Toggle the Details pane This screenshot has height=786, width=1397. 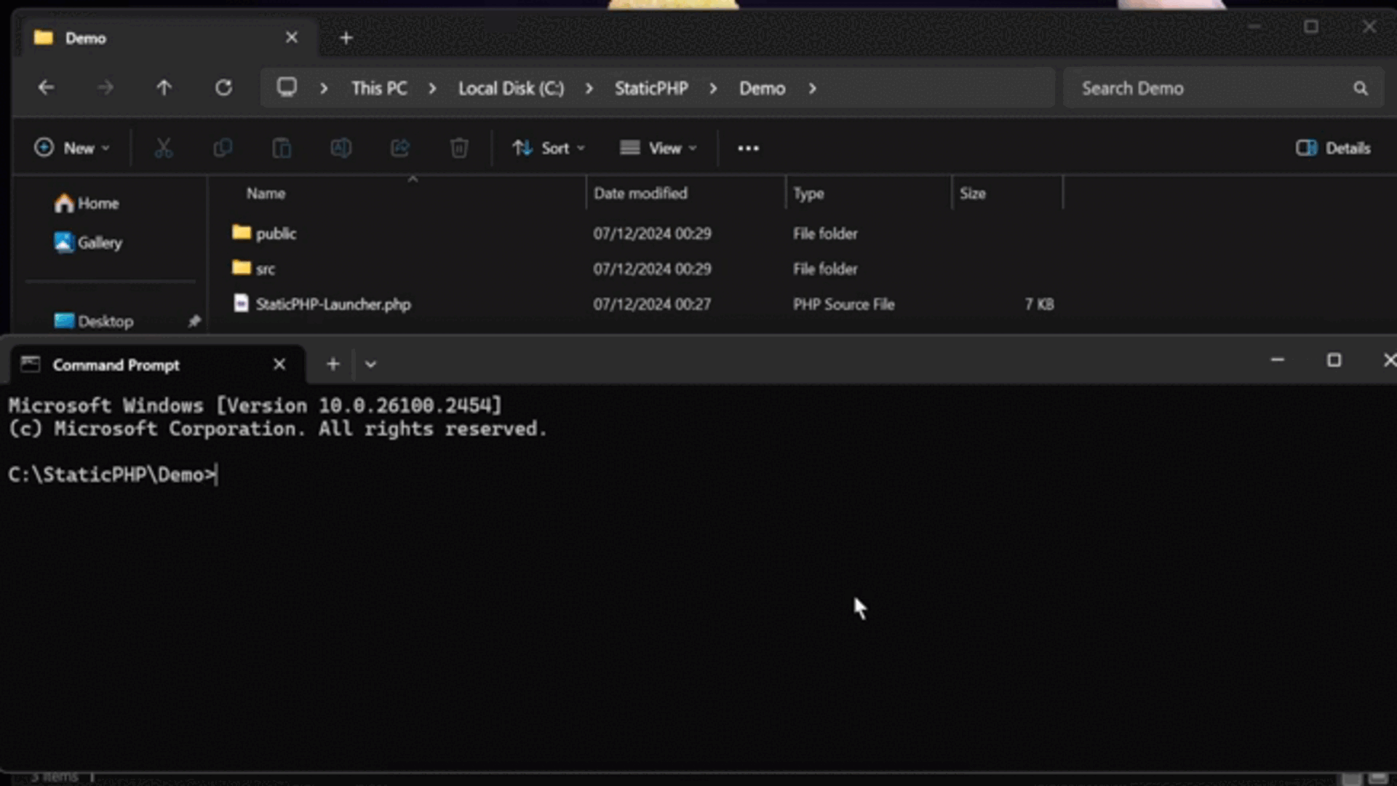pos(1333,148)
